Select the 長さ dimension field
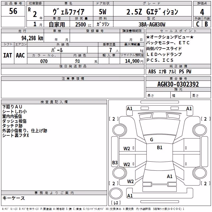This screenshot has height=212, width=212. point(158,95)
